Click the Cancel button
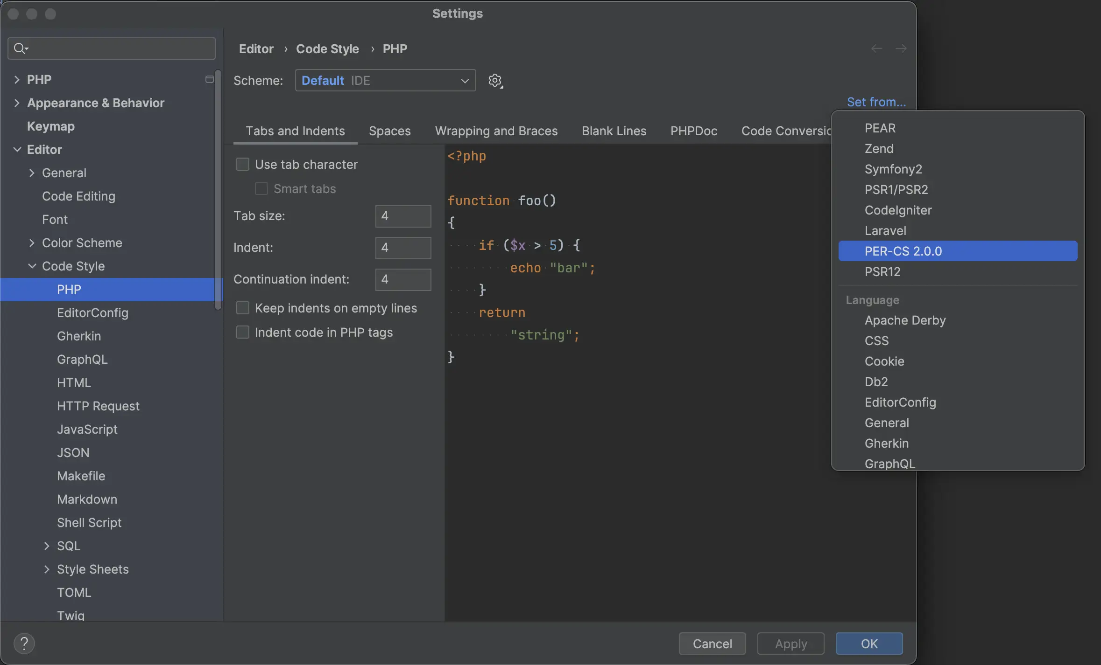This screenshot has width=1101, height=665. pos(712,644)
